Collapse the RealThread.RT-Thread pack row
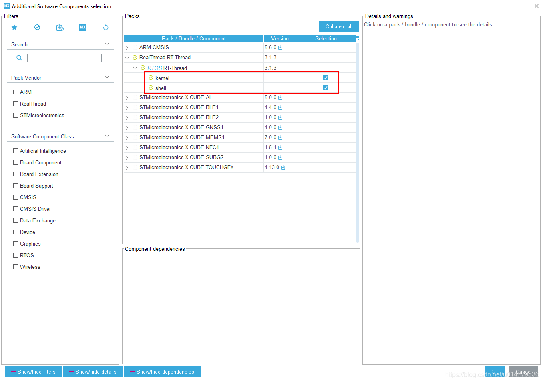This screenshot has width=543, height=382. [127, 58]
